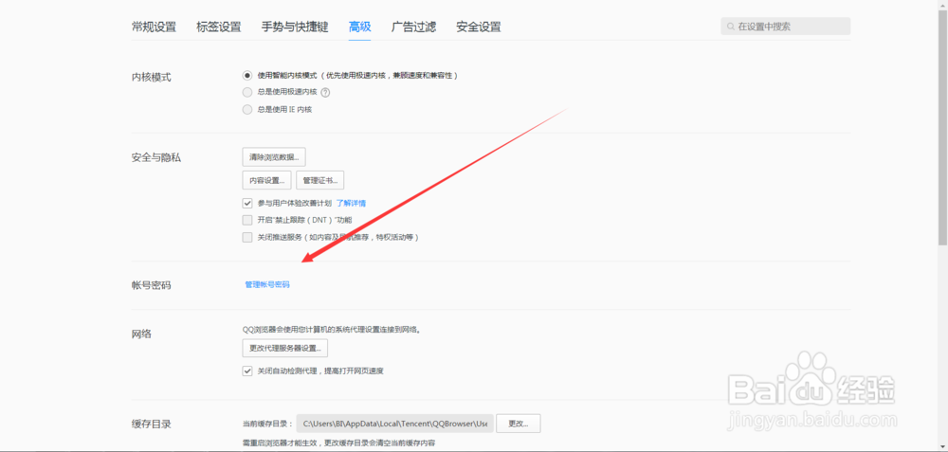The width and height of the screenshot is (948, 452).
Task: Click the 更改... cache directory button
Action: coord(519,424)
